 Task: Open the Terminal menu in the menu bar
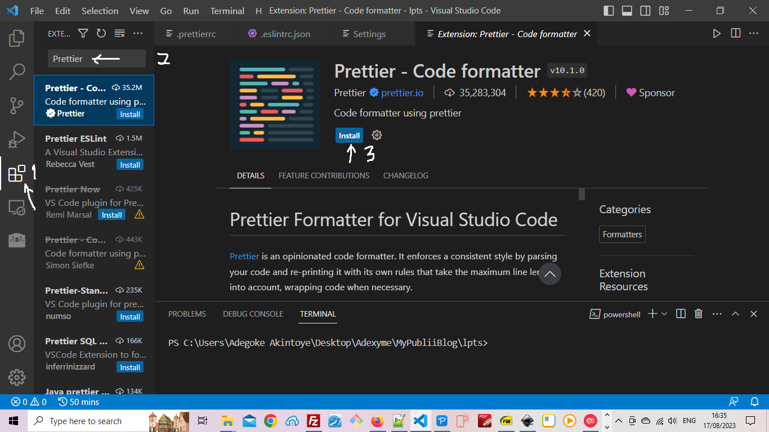[227, 11]
